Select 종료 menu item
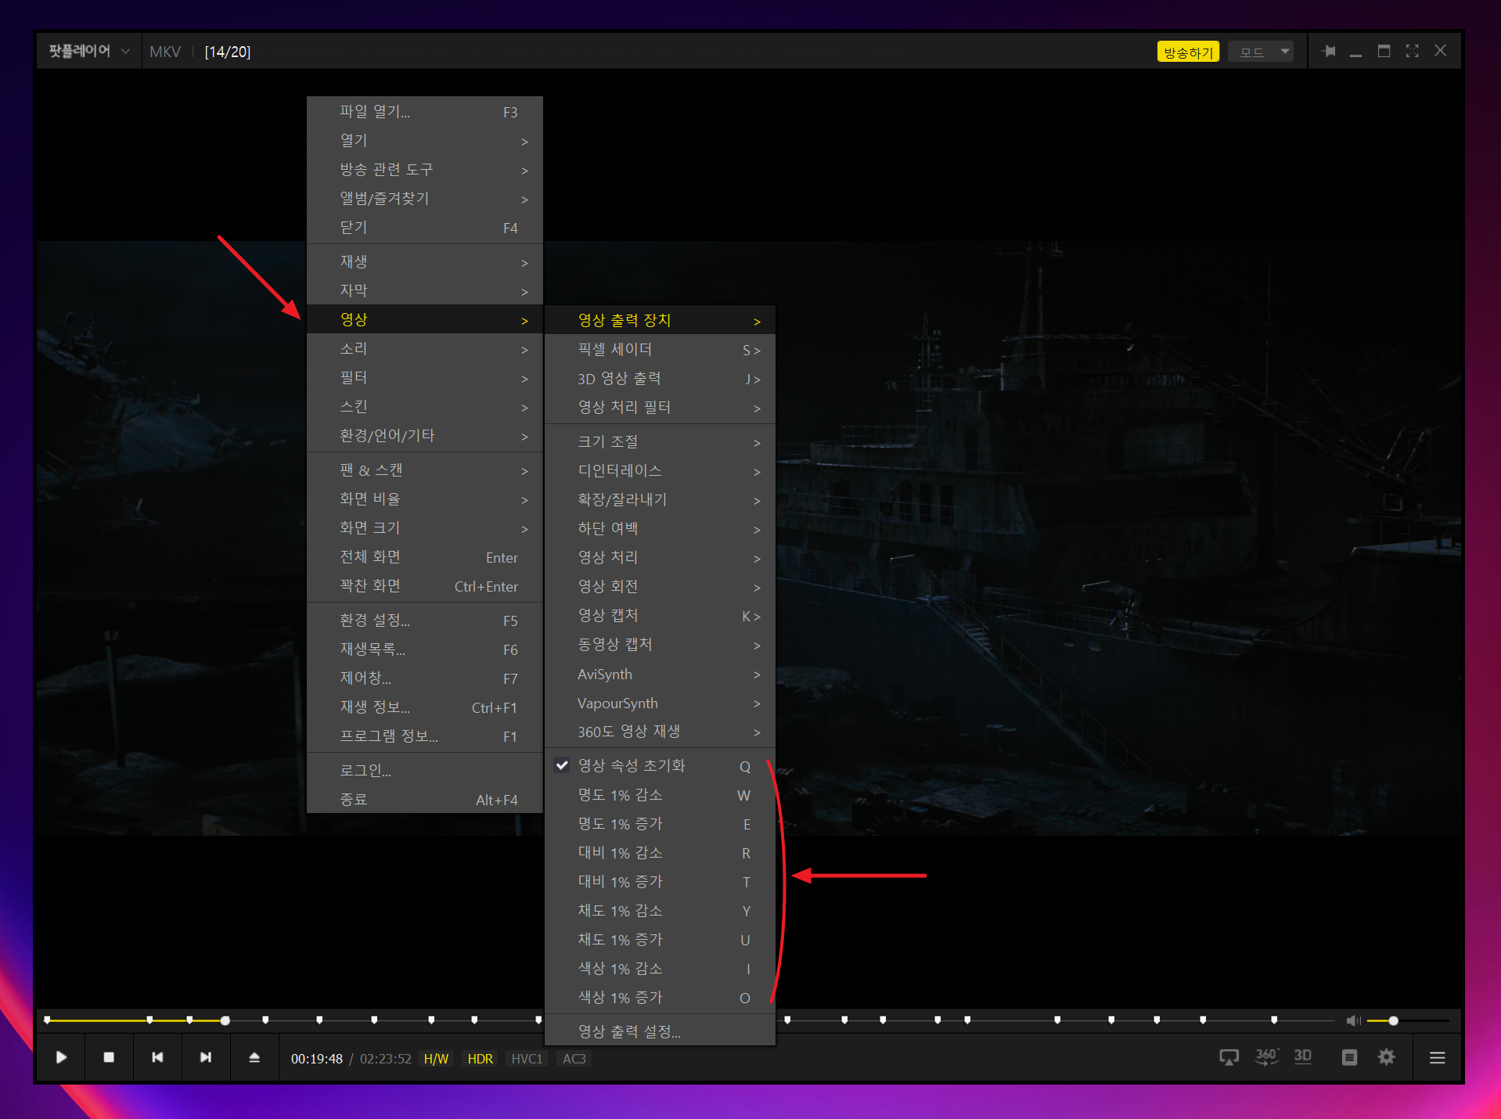 (425, 800)
